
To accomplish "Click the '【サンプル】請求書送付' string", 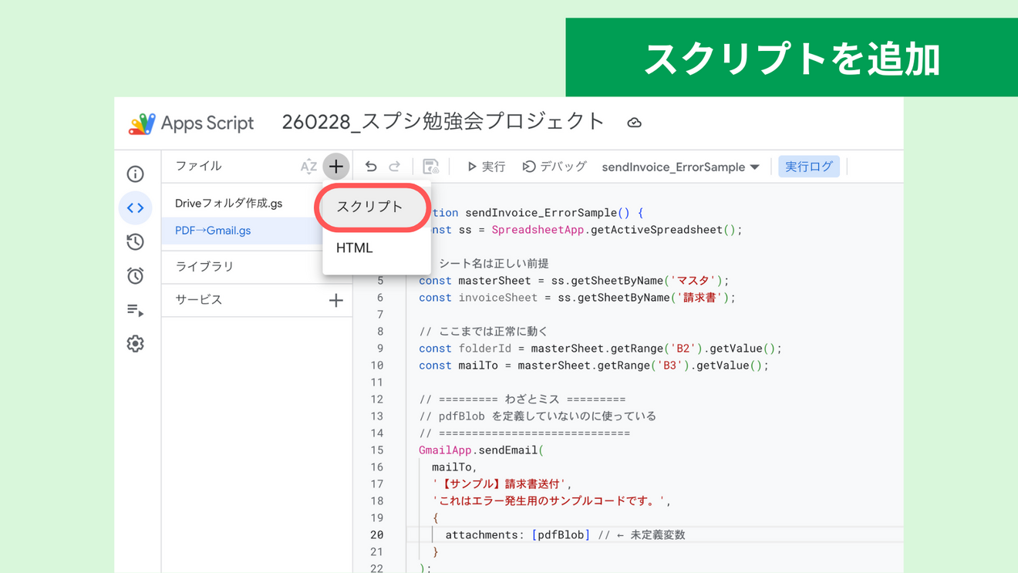I will tap(502, 484).
